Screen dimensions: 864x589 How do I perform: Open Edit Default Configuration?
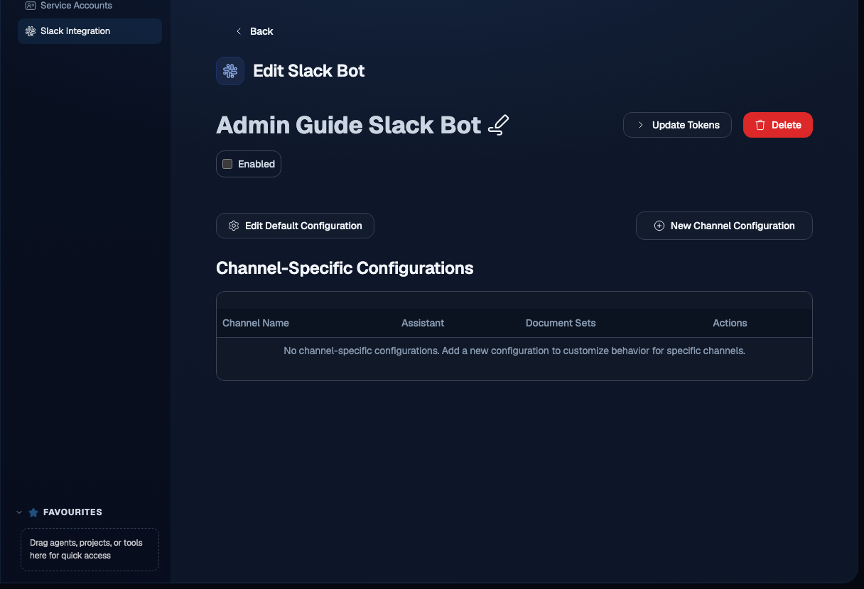click(x=295, y=226)
